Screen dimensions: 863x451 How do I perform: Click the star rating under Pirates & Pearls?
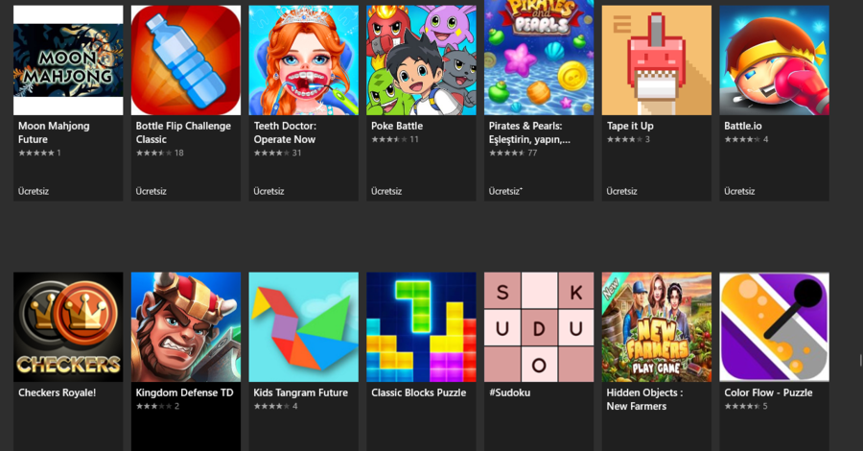[x=507, y=153]
